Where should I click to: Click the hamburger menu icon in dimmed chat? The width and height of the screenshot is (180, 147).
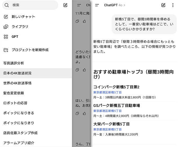(79, 5)
